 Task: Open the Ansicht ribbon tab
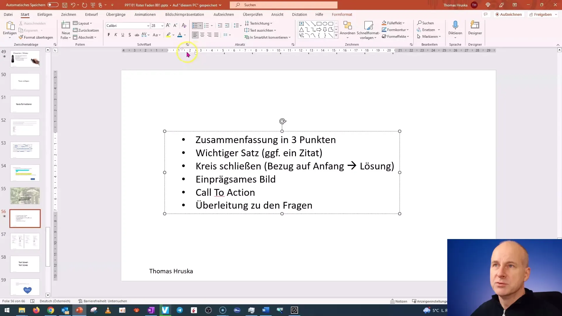[x=277, y=14]
